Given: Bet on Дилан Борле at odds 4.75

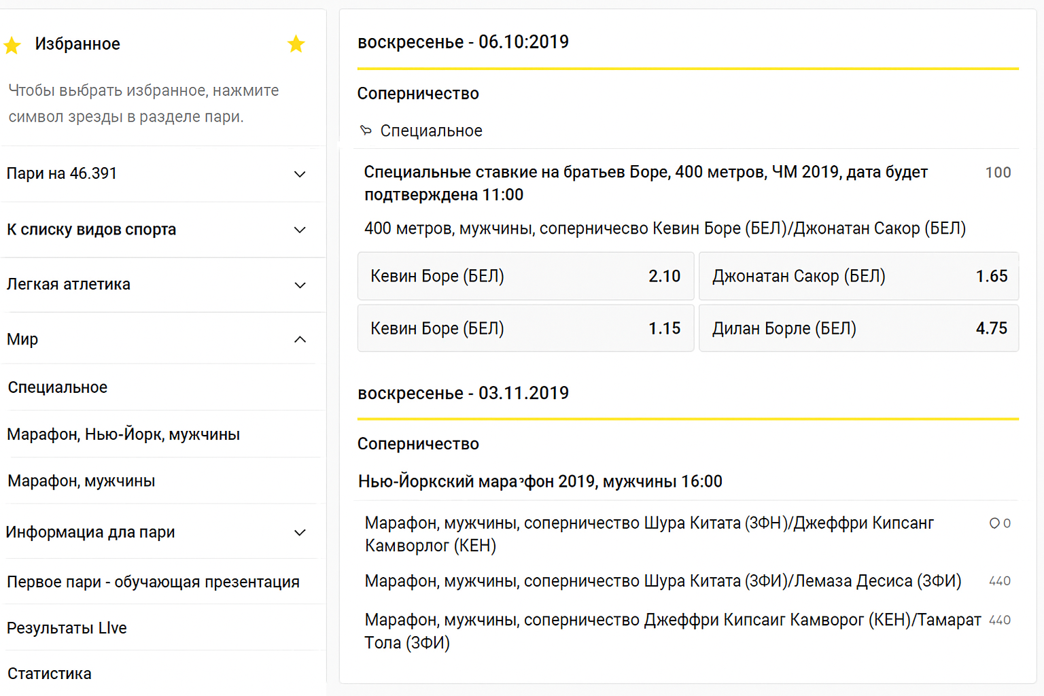Looking at the screenshot, I should (x=858, y=328).
